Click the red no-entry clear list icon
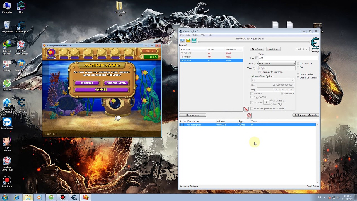Image resolution: width=357 pixels, height=201 pixels. coord(249,115)
